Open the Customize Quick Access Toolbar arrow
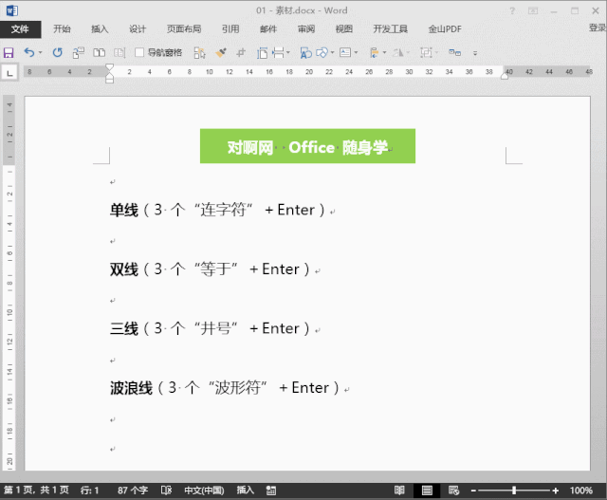 pos(475,53)
